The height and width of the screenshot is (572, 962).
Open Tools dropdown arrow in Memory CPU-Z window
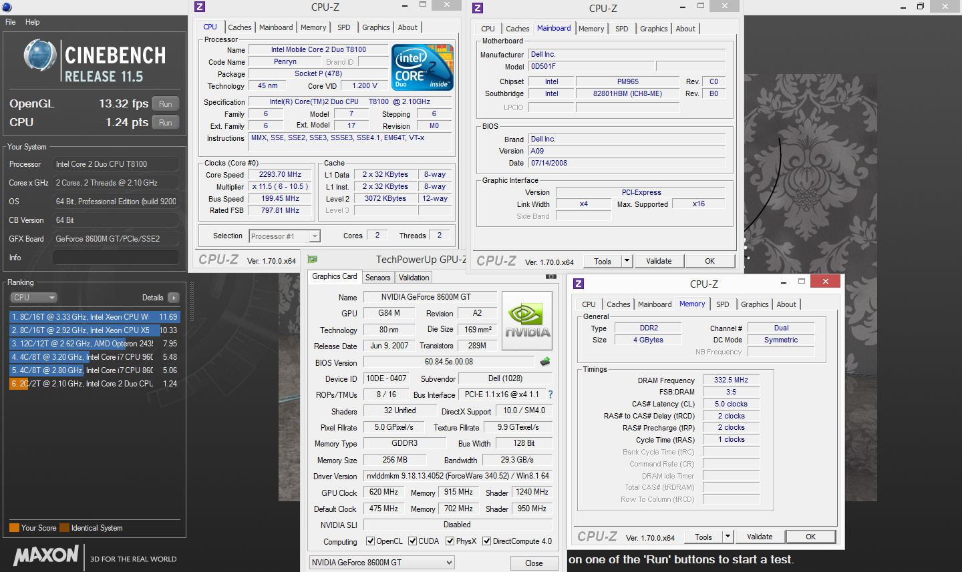(x=728, y=537)
